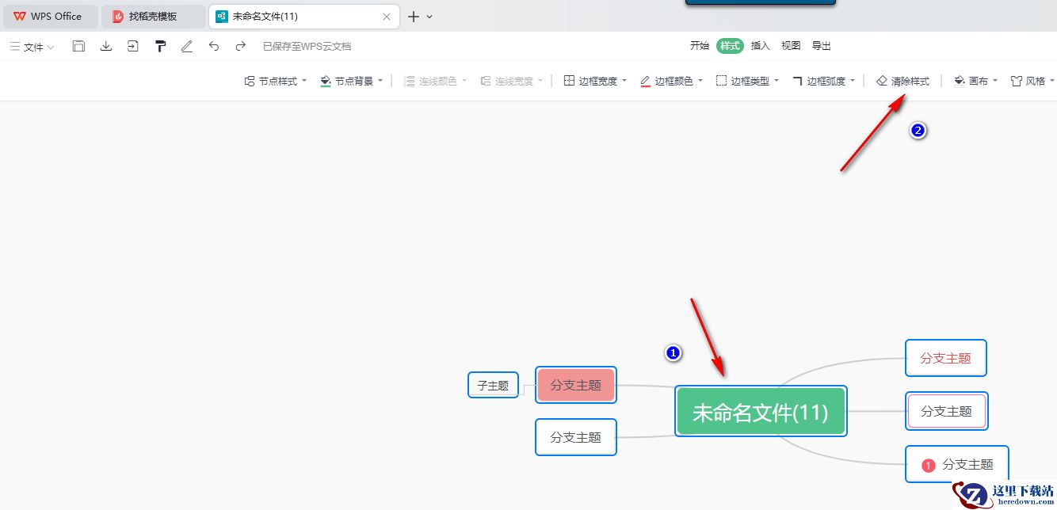The width and height of the screenshot is (1057, 510).
Task: Open the 找稻壳模板 tab
Action: coord(152,16)
